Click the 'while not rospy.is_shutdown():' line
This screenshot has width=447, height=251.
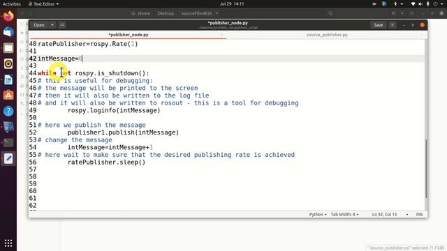tap(93, 73)
